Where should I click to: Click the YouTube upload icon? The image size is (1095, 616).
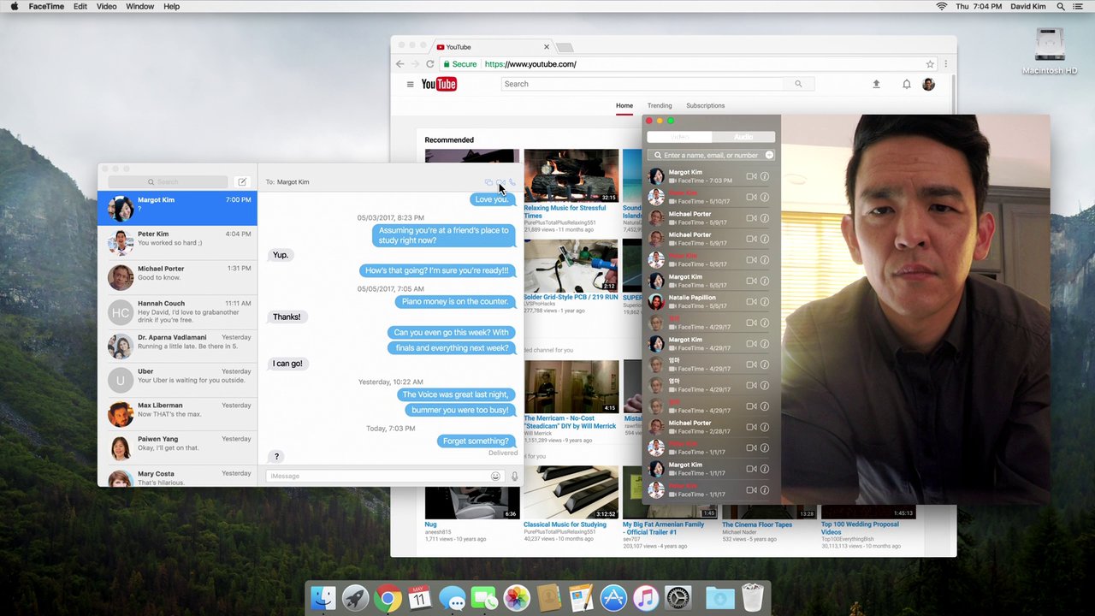(x=876, y=84)
